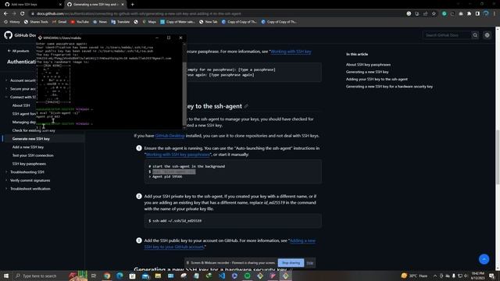Collapse the 'Connect with SSH' sidebar section
This screenshot has height=281, width=500.
(21, 97)
